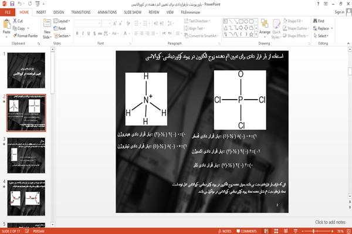Switch to the TRANSITIONS tab
Screen dimensions: 352x234
[x=81, y=12]
